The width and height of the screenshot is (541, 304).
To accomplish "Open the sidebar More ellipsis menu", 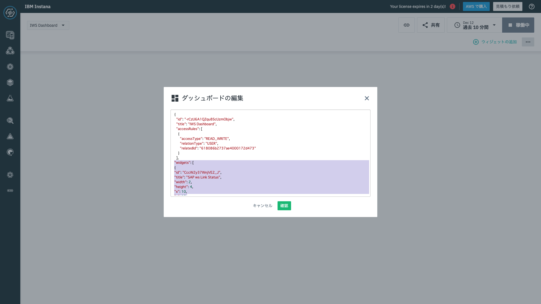I will (x=10, y=191).
